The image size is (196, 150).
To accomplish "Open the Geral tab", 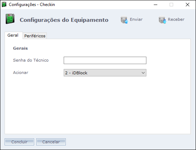I will (x=14, y=35).
